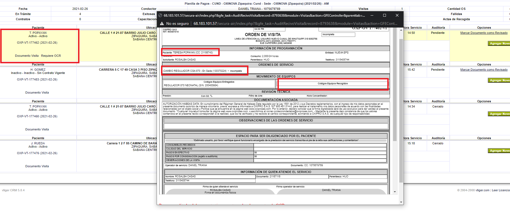Close the Orden de Visita popup window

click(397, 15)
